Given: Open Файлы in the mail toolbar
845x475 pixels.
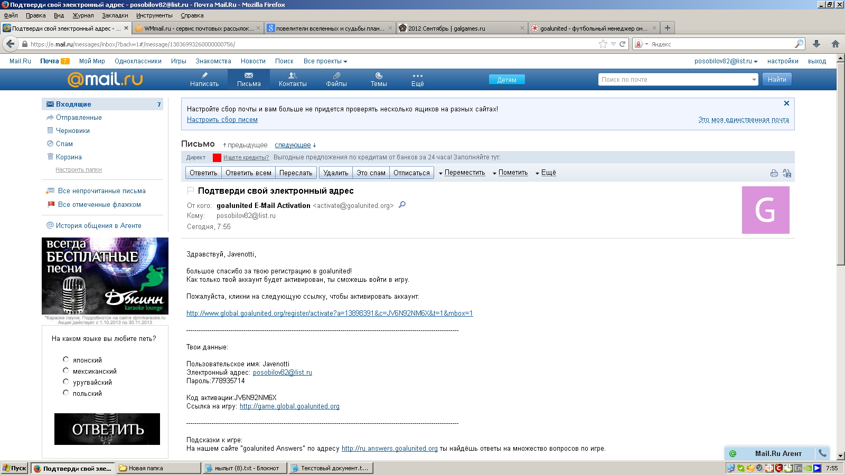Looking at the screenshot, I should click(336, 79).
